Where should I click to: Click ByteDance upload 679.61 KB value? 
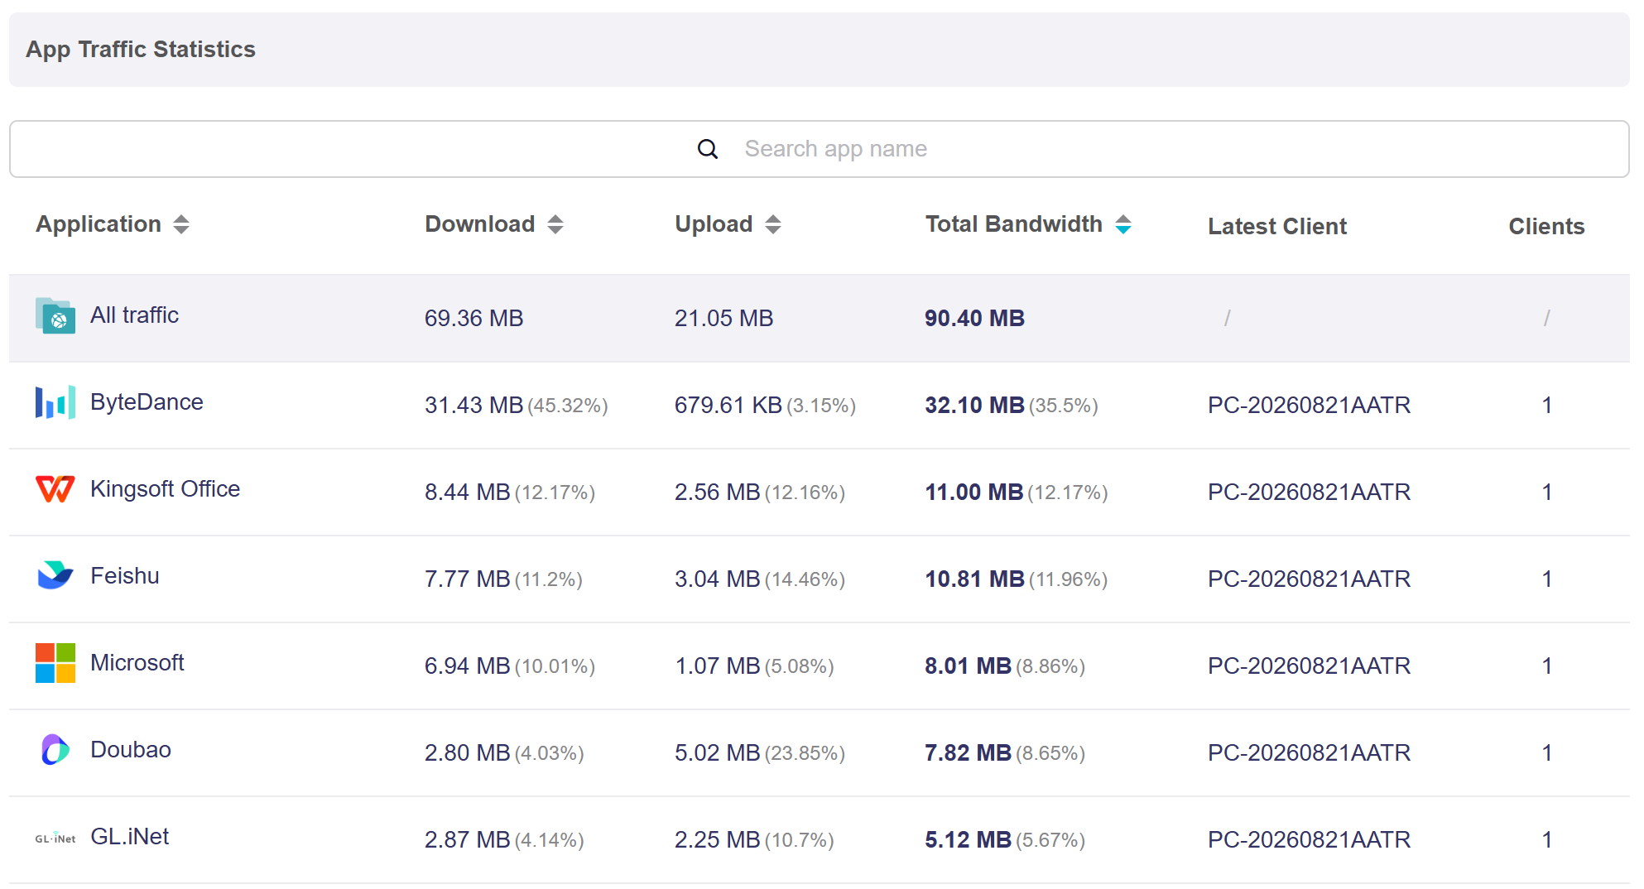[x=728, y=406]
